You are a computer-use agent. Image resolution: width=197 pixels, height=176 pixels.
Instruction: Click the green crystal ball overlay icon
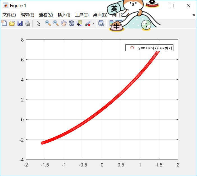146,25
